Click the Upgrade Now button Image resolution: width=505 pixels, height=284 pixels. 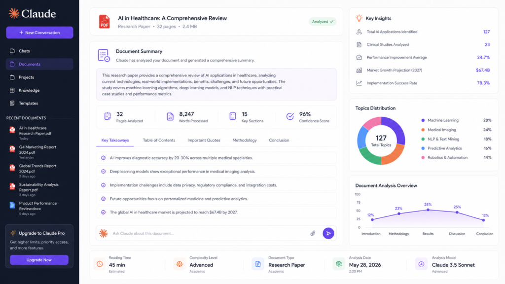(x=39, y=260)
